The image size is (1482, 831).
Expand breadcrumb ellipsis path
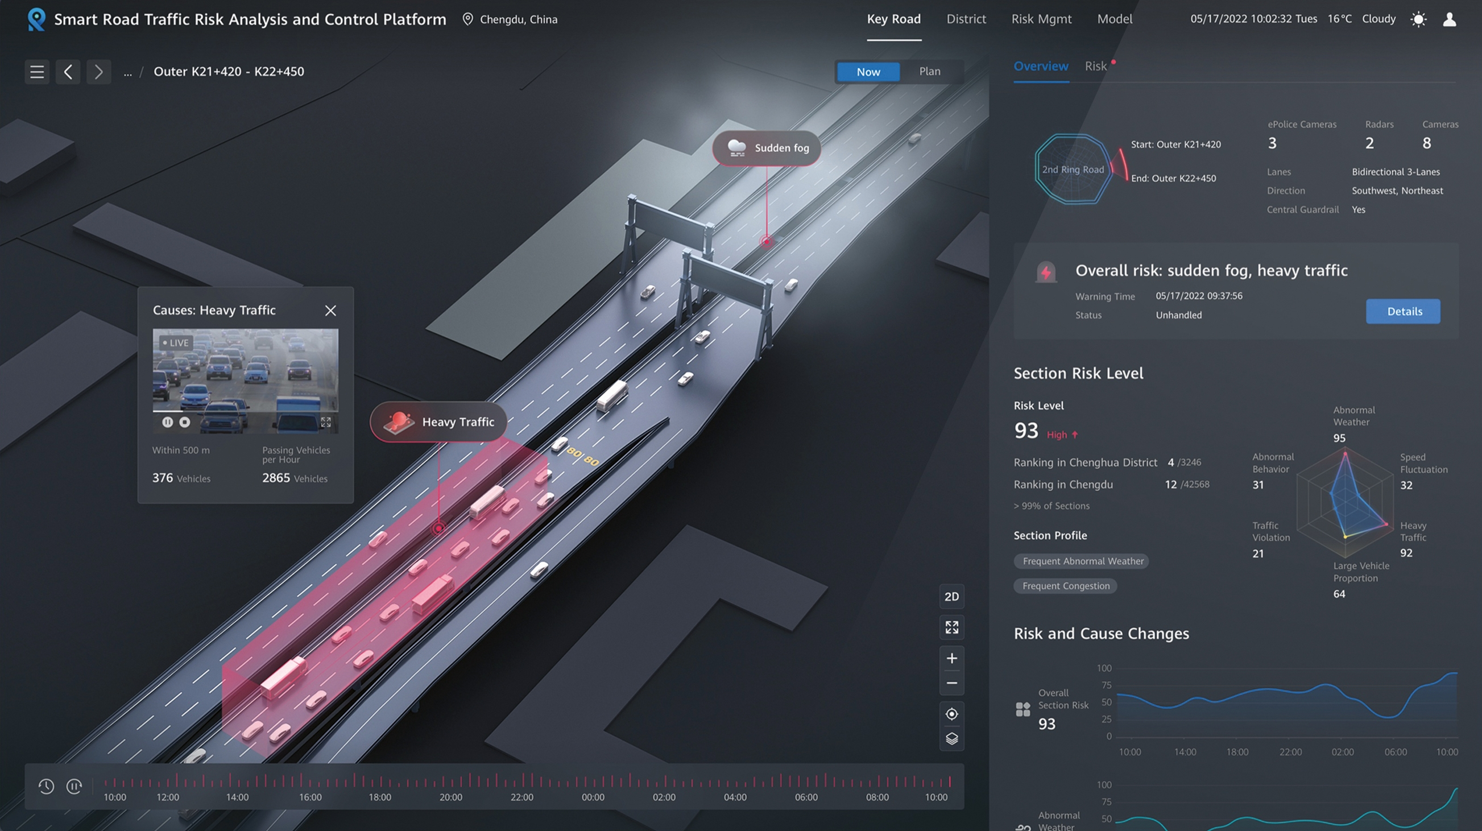128,72
